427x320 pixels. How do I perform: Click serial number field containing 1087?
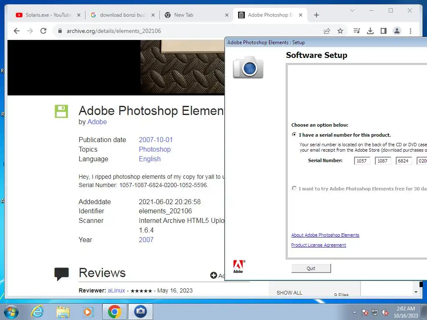(x=383, y=160)
